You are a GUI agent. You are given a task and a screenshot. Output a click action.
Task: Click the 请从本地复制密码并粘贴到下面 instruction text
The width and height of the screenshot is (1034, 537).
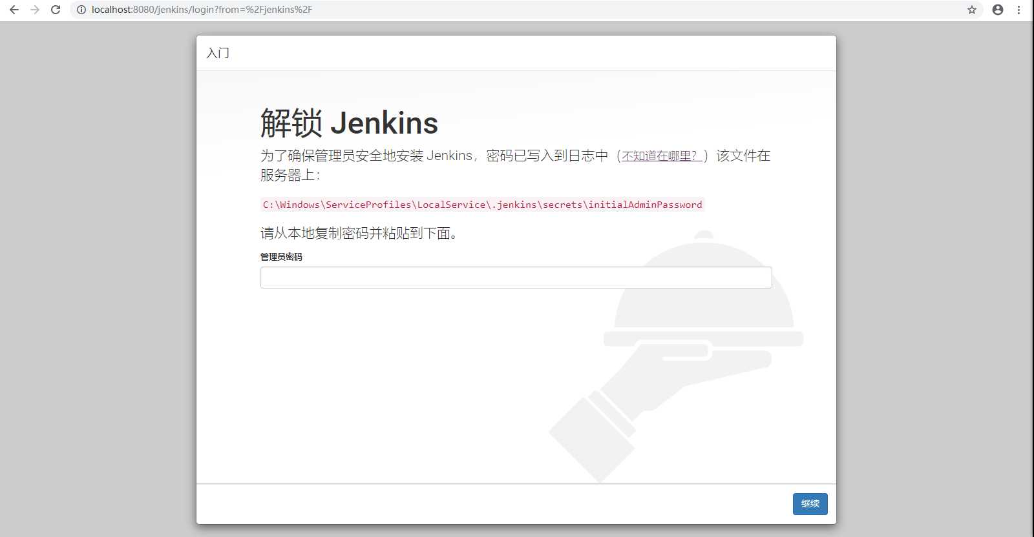point(359,233)
